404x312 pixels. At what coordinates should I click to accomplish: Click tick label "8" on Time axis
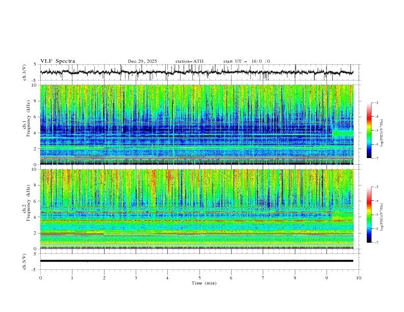295,278
